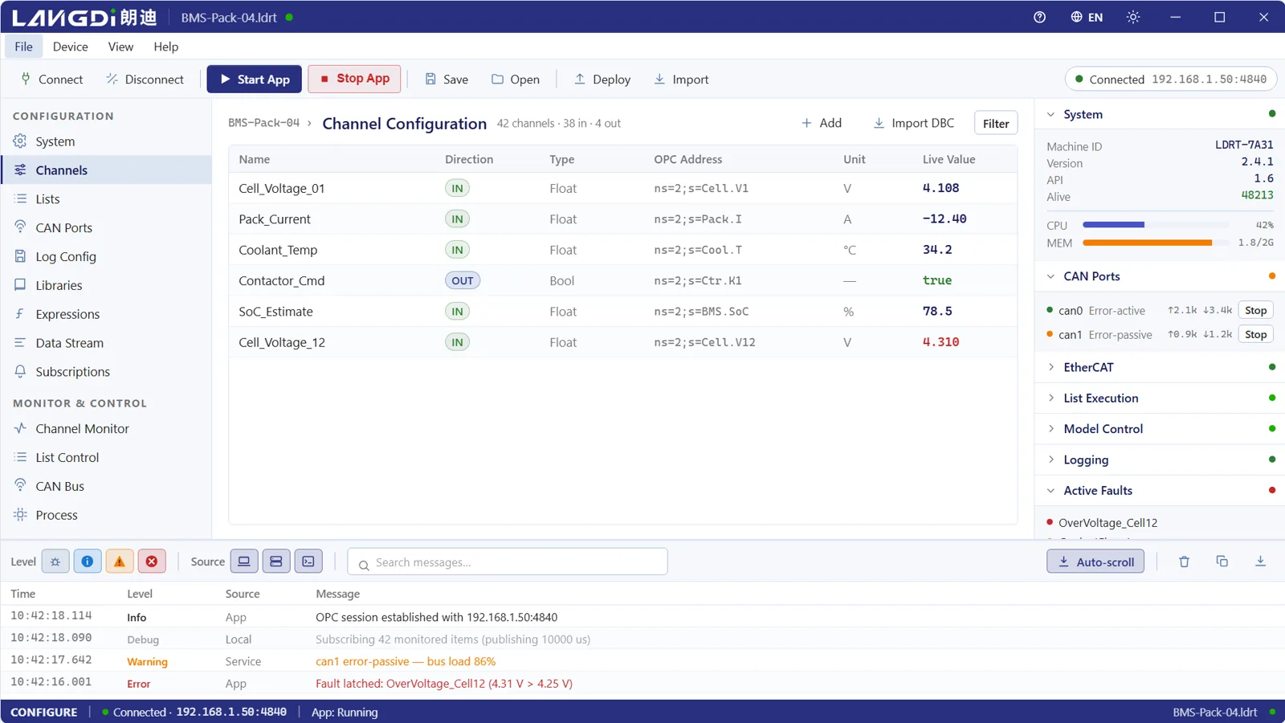Open CAN Ports configuration in sidebar
The image size is (1285, 723).
point(106,228)
